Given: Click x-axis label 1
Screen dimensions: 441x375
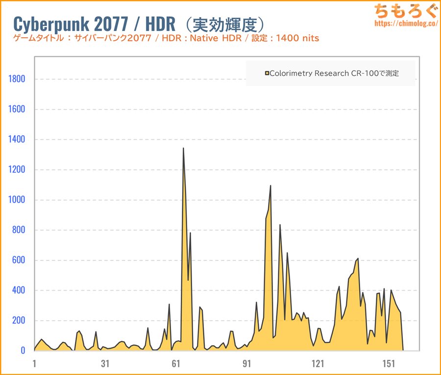Looking at the screenshot, I should point(34,363).
